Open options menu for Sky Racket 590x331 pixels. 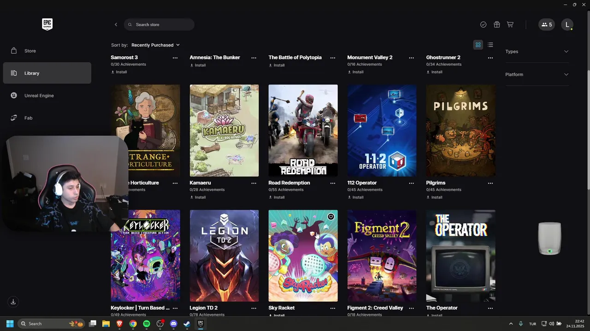click(x=333, y=308)
